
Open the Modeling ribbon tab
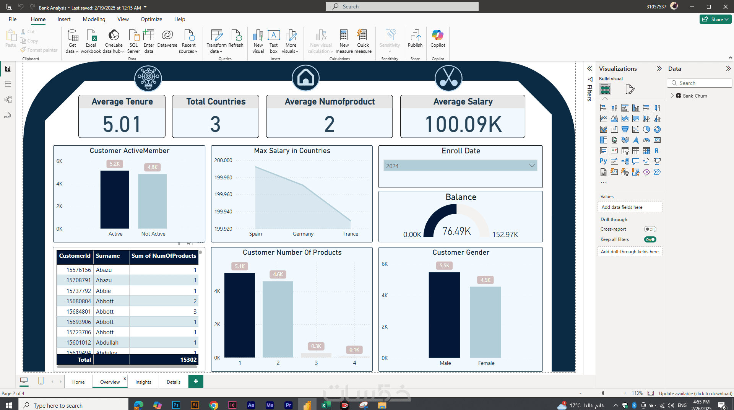(94, 19)
